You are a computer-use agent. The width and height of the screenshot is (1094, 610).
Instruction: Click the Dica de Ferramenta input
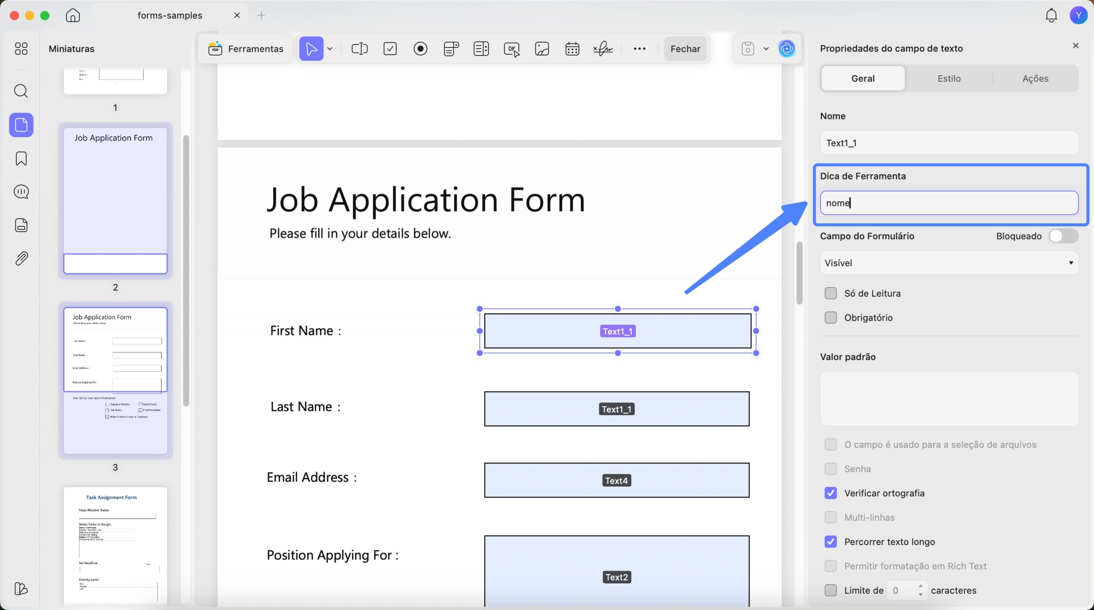point(949,203)
